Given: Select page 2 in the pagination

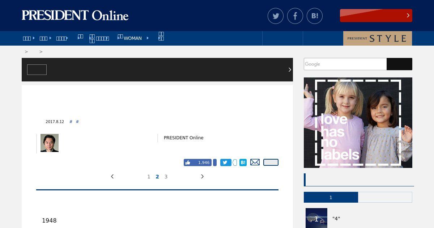Looking at the screenshot, I should tap(157, 177).
